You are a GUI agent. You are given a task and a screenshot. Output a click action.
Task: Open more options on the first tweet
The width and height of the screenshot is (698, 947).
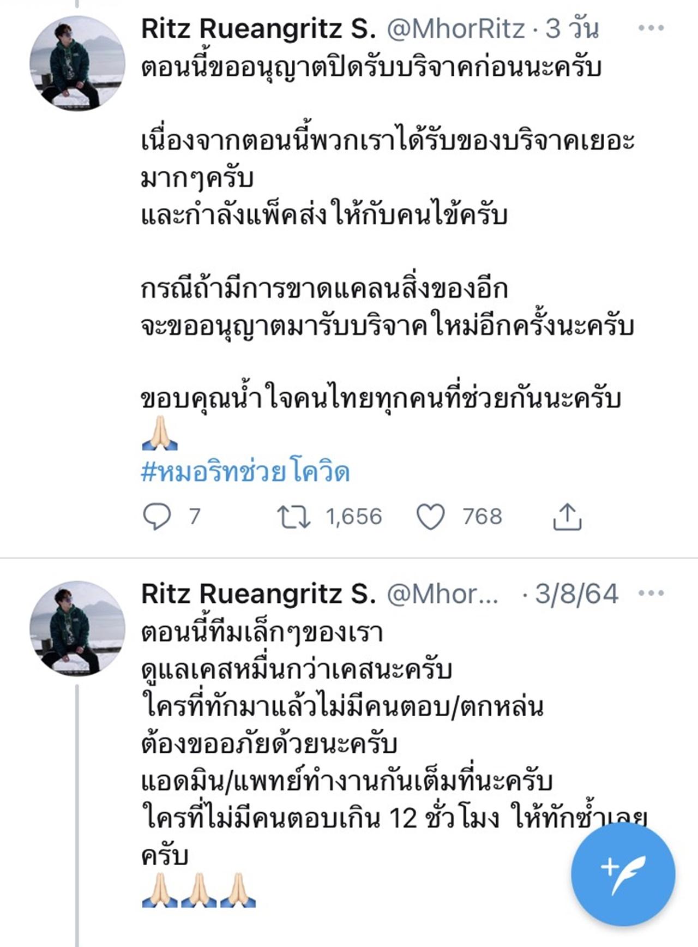point(651,28)
